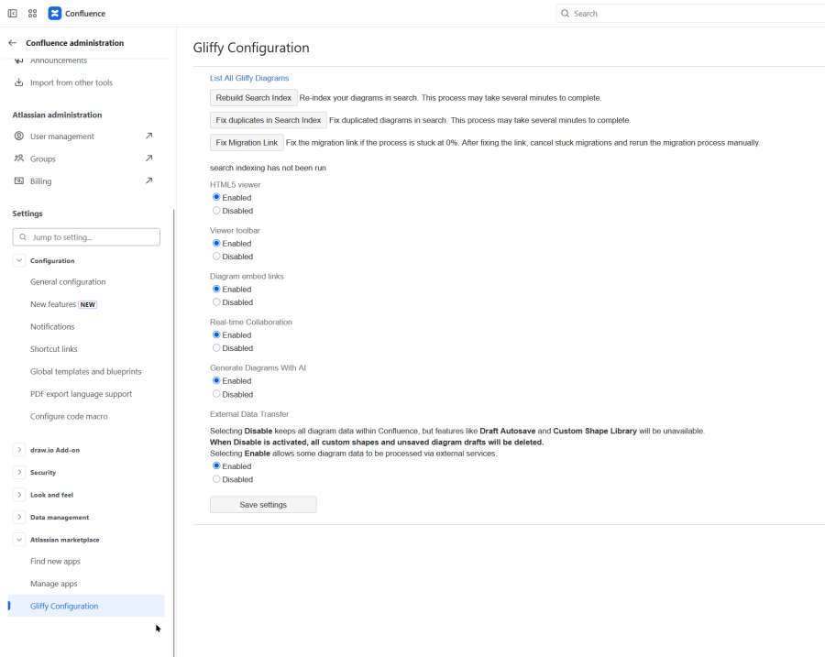The width and height of the screenshot is (825, 657).
Task: Select Disabled for Real-time Collaboration
Action: (x=216, y=348)
